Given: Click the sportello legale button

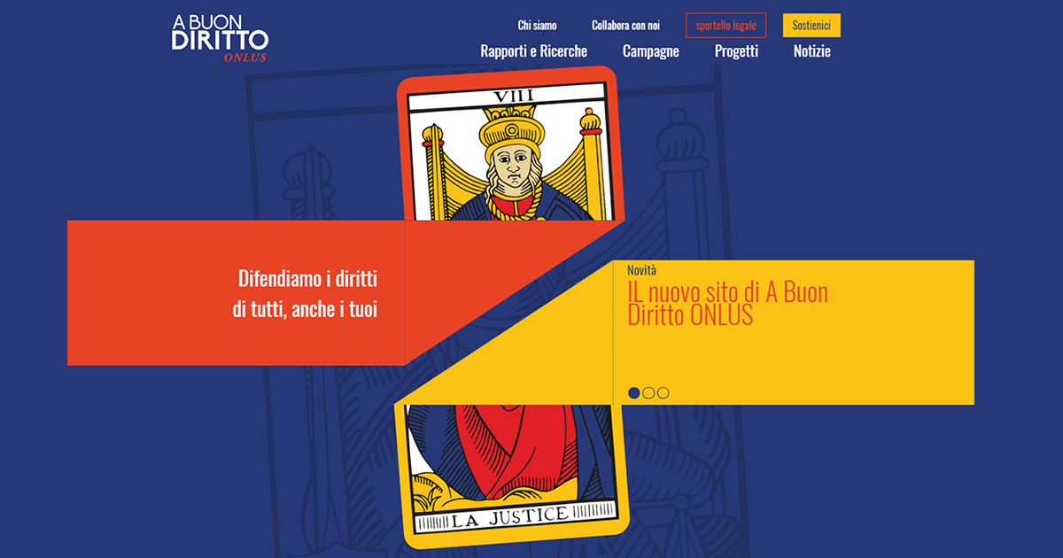Looking at the screenshot, I should [x=725, y=26].
